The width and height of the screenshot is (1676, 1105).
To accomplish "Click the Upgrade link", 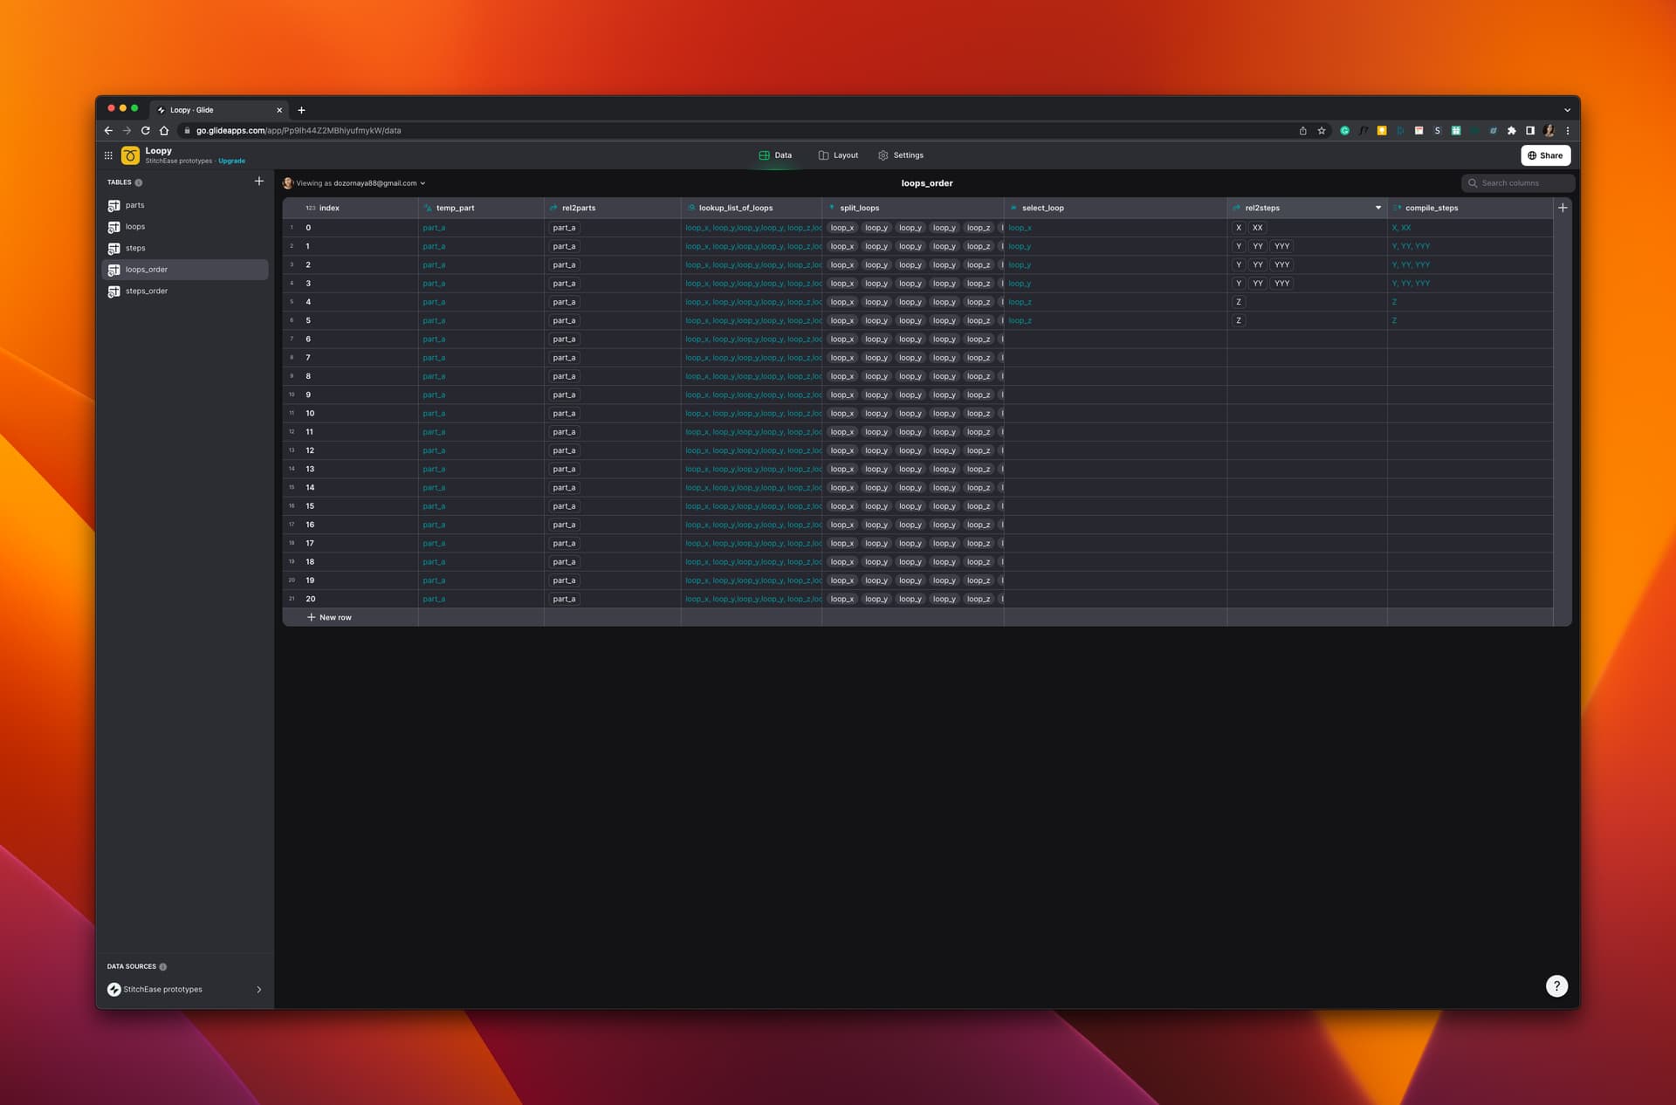I will tap(231, 161).
